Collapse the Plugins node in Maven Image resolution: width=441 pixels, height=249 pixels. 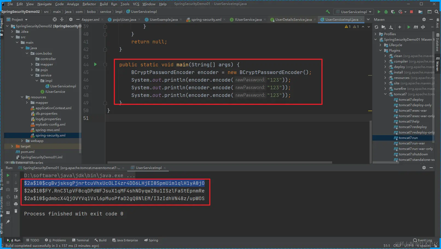coord(381,51)
